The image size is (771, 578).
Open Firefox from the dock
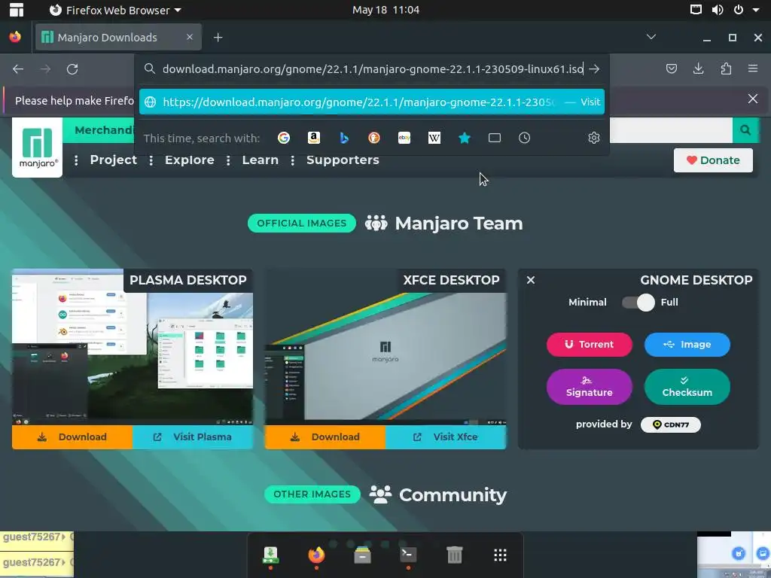[316, 555]
